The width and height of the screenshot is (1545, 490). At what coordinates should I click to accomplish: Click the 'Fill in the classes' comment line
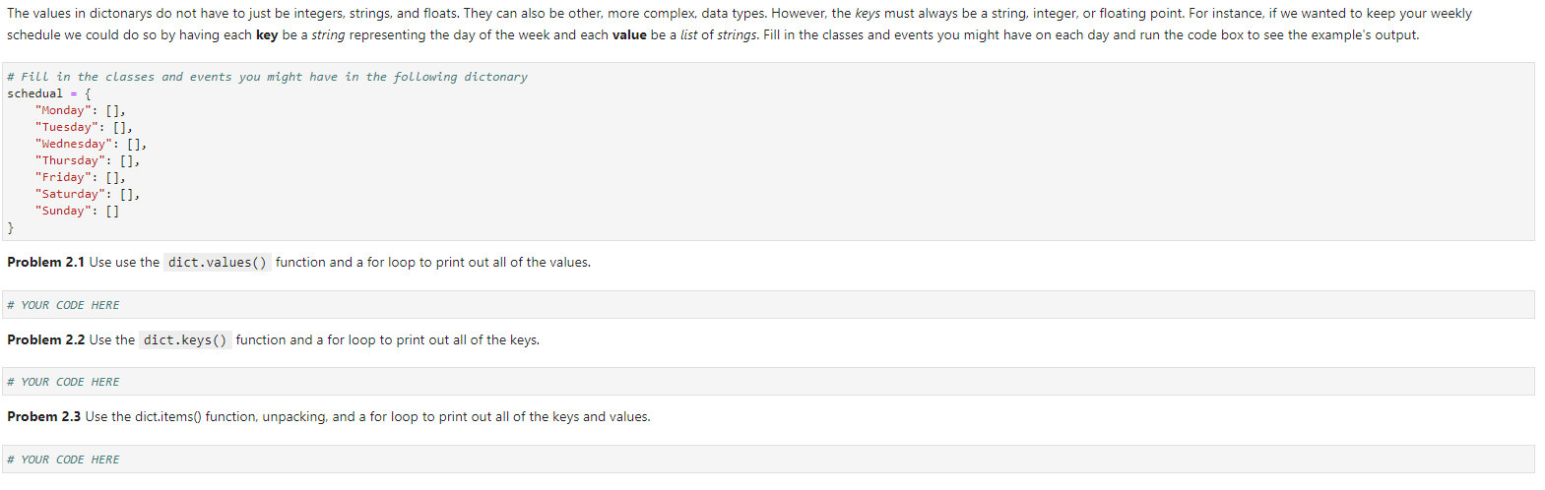(267, 77)
